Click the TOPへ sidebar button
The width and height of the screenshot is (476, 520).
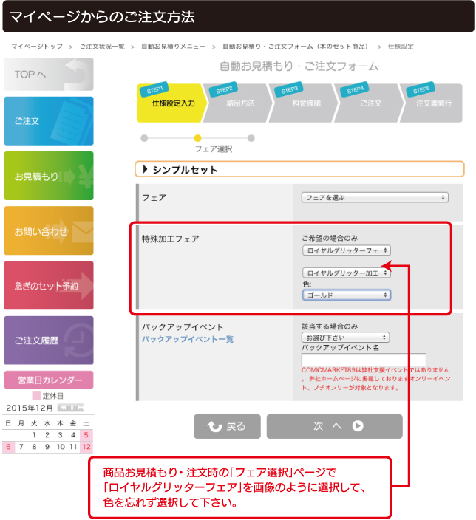(49, 74)
